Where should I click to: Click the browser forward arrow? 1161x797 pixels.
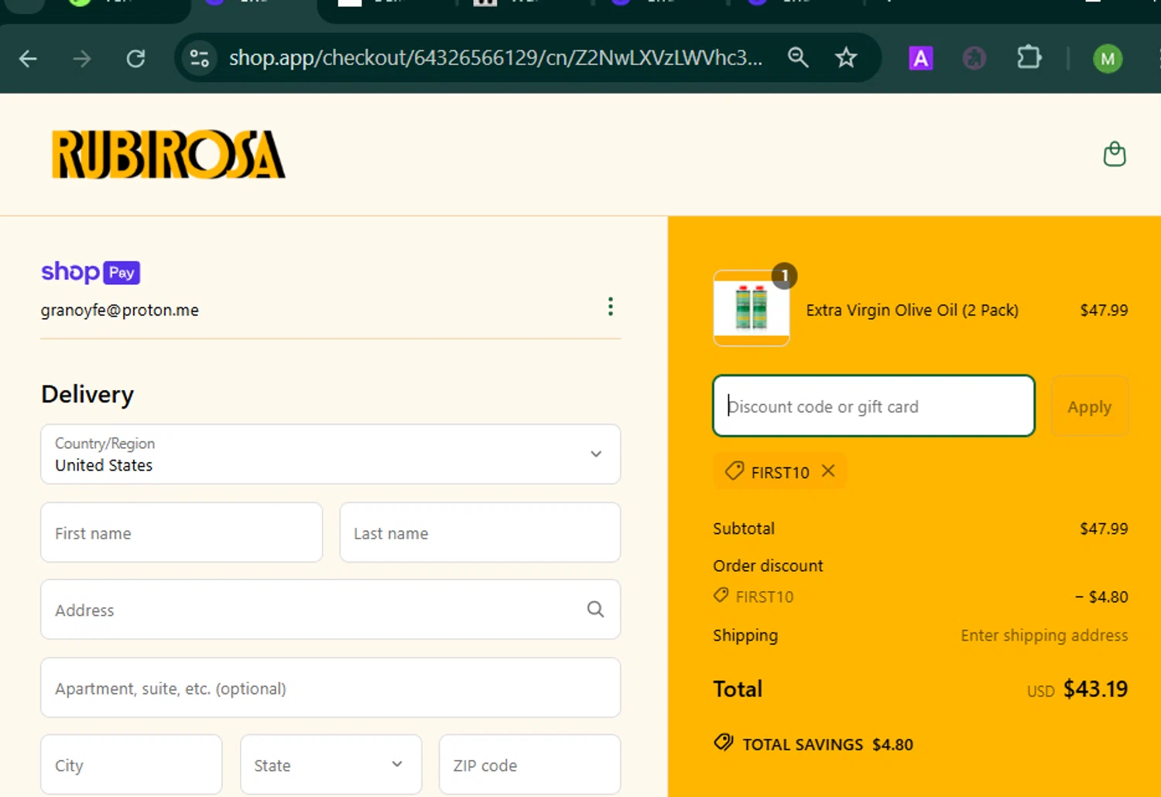coord(82,59)
